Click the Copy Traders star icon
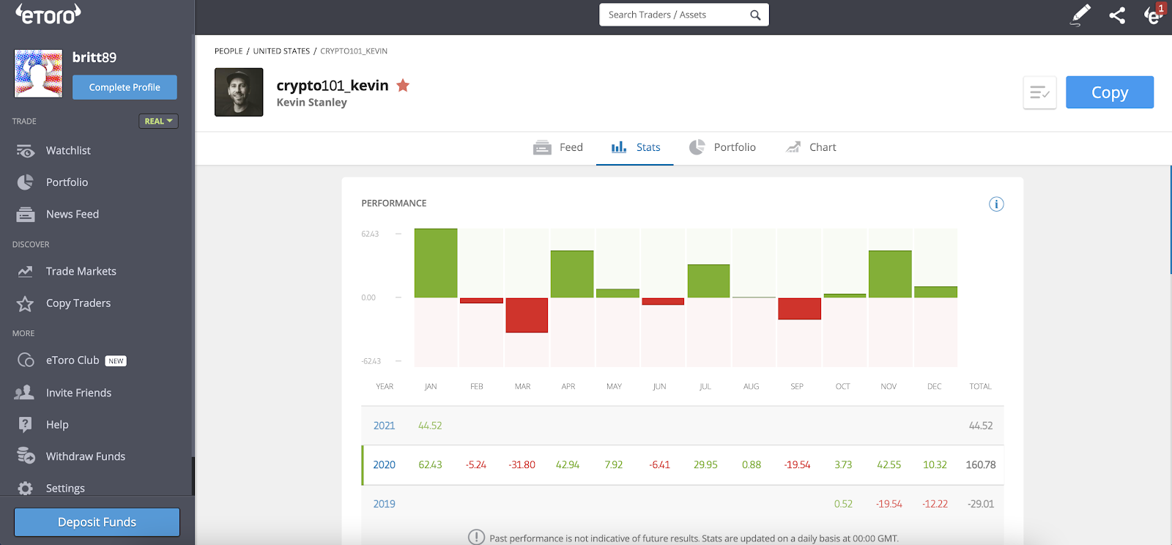The image size is (1172, 545). pyautogui.click(x=26, y=303)
